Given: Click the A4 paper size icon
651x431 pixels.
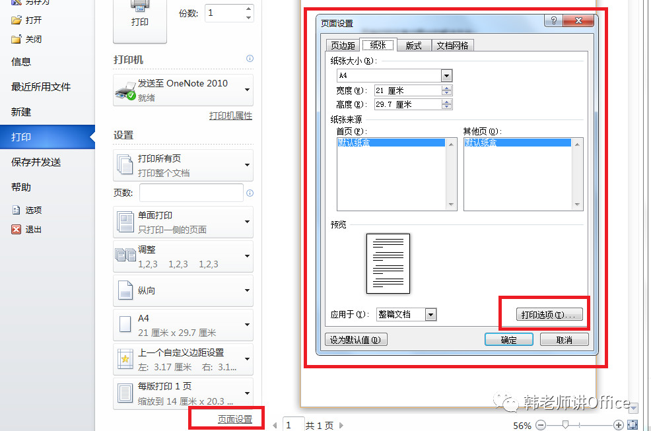Looking at the screenshot, I should (125, 325).
